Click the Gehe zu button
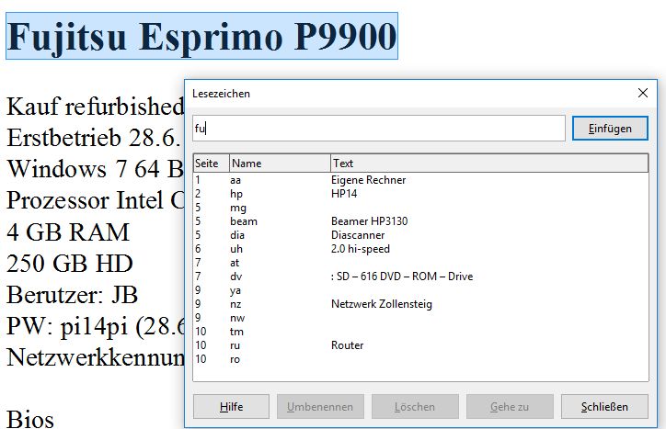Screen dimensions: 666x429 pos(510,407)
